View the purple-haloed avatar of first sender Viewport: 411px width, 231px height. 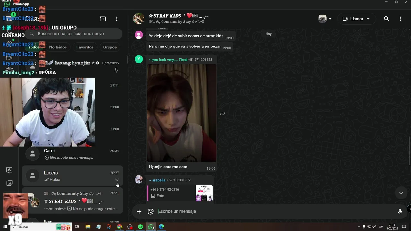(x=139, y=35)
